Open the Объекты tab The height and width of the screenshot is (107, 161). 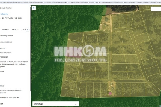pyautogui.click(x=5, y=29)
